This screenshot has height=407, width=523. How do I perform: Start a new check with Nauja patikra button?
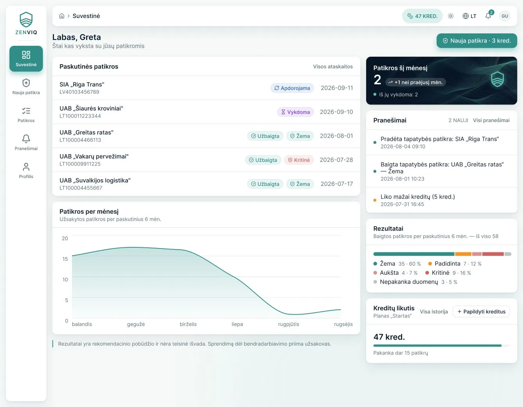point(476,41)
